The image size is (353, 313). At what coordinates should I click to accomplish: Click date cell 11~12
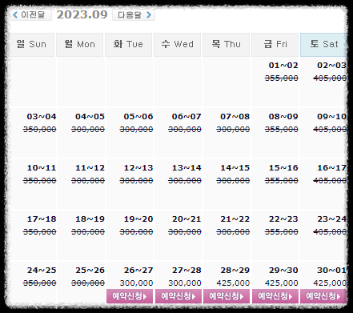[82, 183]
